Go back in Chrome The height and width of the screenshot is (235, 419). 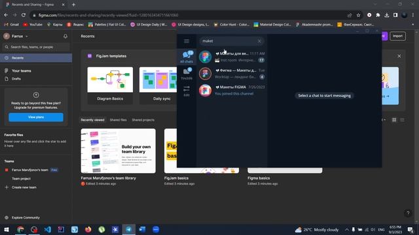click(6, 15)
